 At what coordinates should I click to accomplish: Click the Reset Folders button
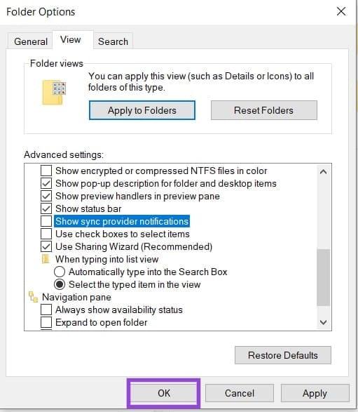(x=264, y=110)
